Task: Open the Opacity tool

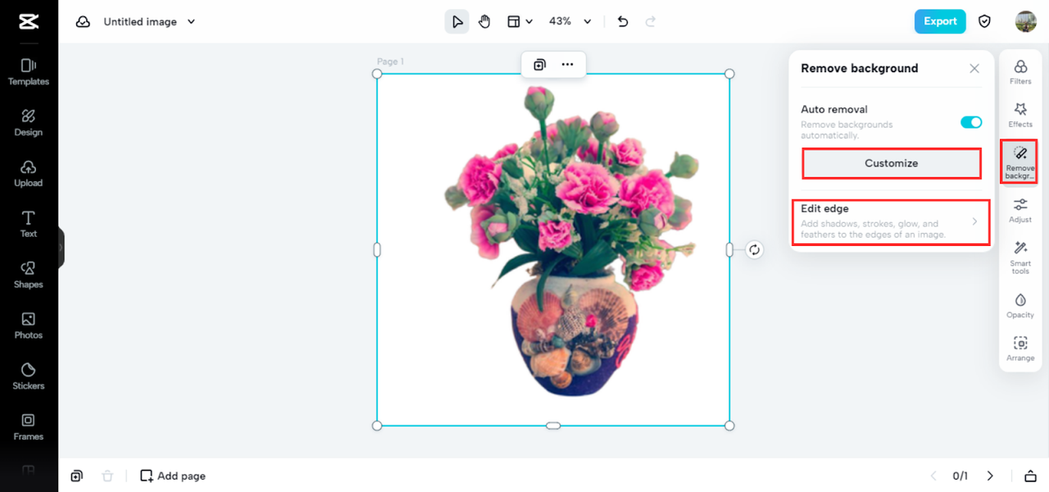Action: click(x=1020, y=306)
